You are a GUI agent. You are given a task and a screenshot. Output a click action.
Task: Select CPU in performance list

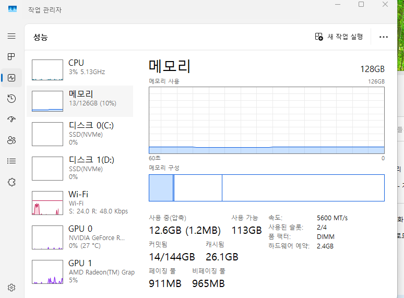tap(81, 69)
